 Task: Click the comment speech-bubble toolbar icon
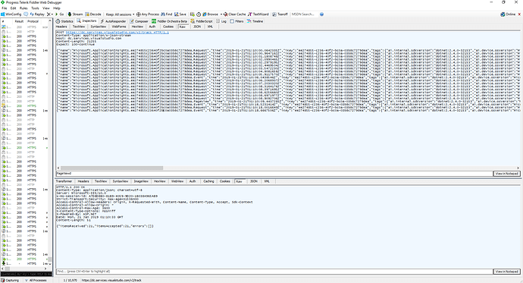pyautogui.click(x=26, y=14)
